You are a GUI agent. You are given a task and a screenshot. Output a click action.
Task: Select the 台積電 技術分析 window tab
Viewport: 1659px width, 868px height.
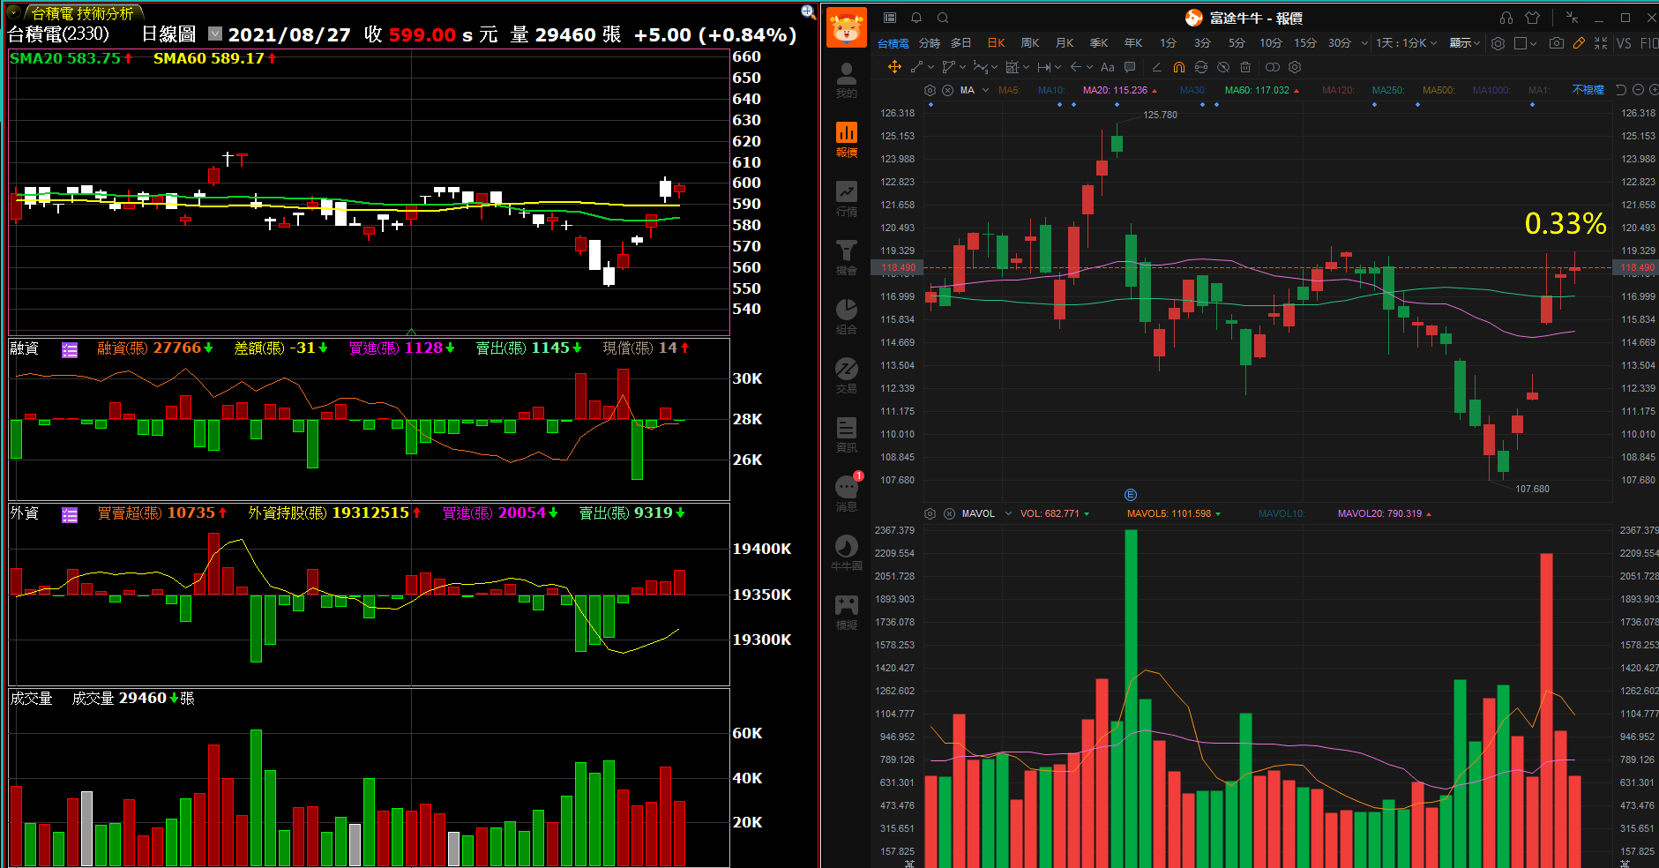(82, 13)
